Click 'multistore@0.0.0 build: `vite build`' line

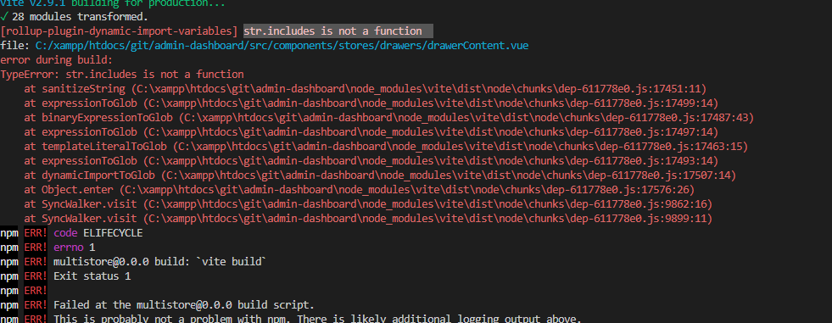[x=159, y=261]
